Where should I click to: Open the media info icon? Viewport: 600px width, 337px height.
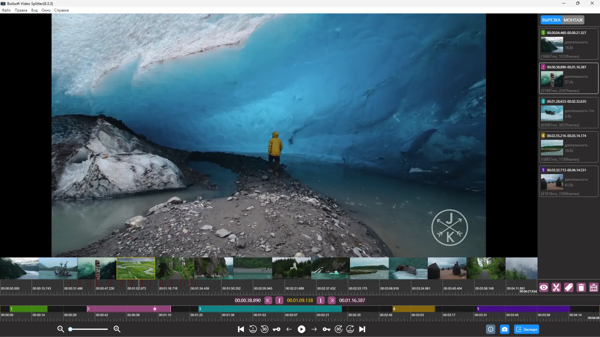point(491,329)
